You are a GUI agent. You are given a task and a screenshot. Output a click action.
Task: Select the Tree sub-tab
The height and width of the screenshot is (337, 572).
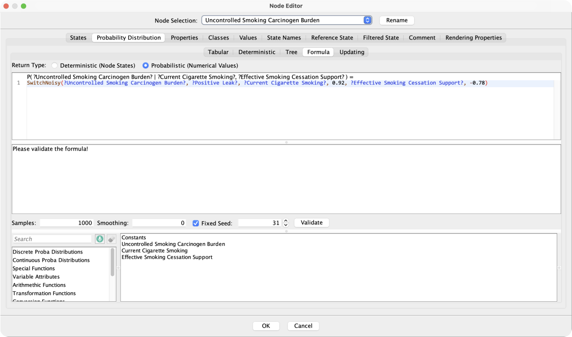coord(291,52)
